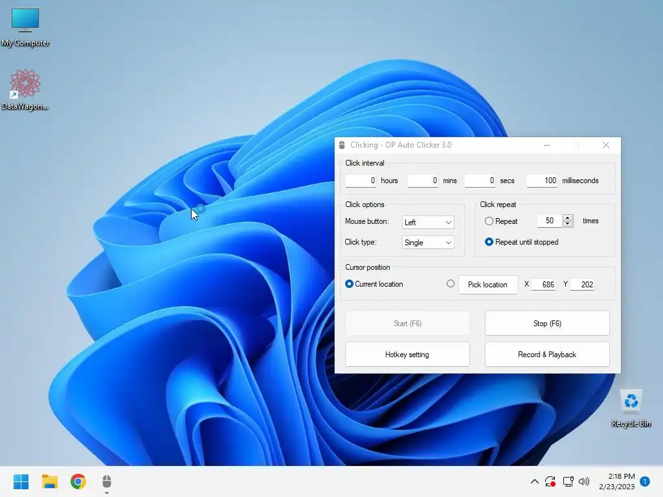Select the DataWagon desktop shortcut
Image resolution: width=663 pixels, height=497 pixels.
25,89
